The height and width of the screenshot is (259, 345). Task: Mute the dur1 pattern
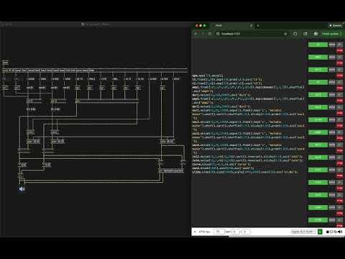click(332, 70)
